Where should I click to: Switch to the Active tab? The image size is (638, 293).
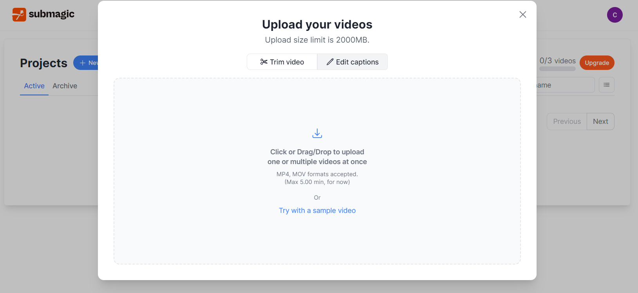(x=34, y=86)
